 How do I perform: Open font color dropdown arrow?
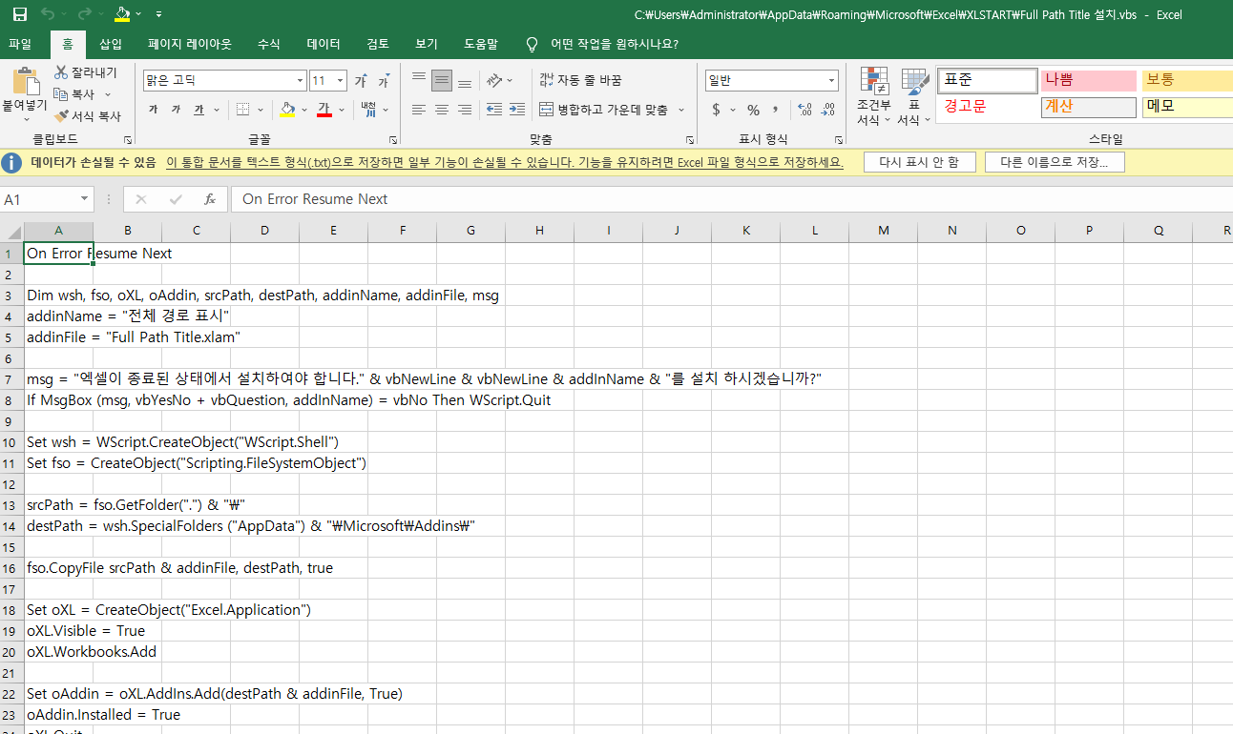[x=341, y=110]
